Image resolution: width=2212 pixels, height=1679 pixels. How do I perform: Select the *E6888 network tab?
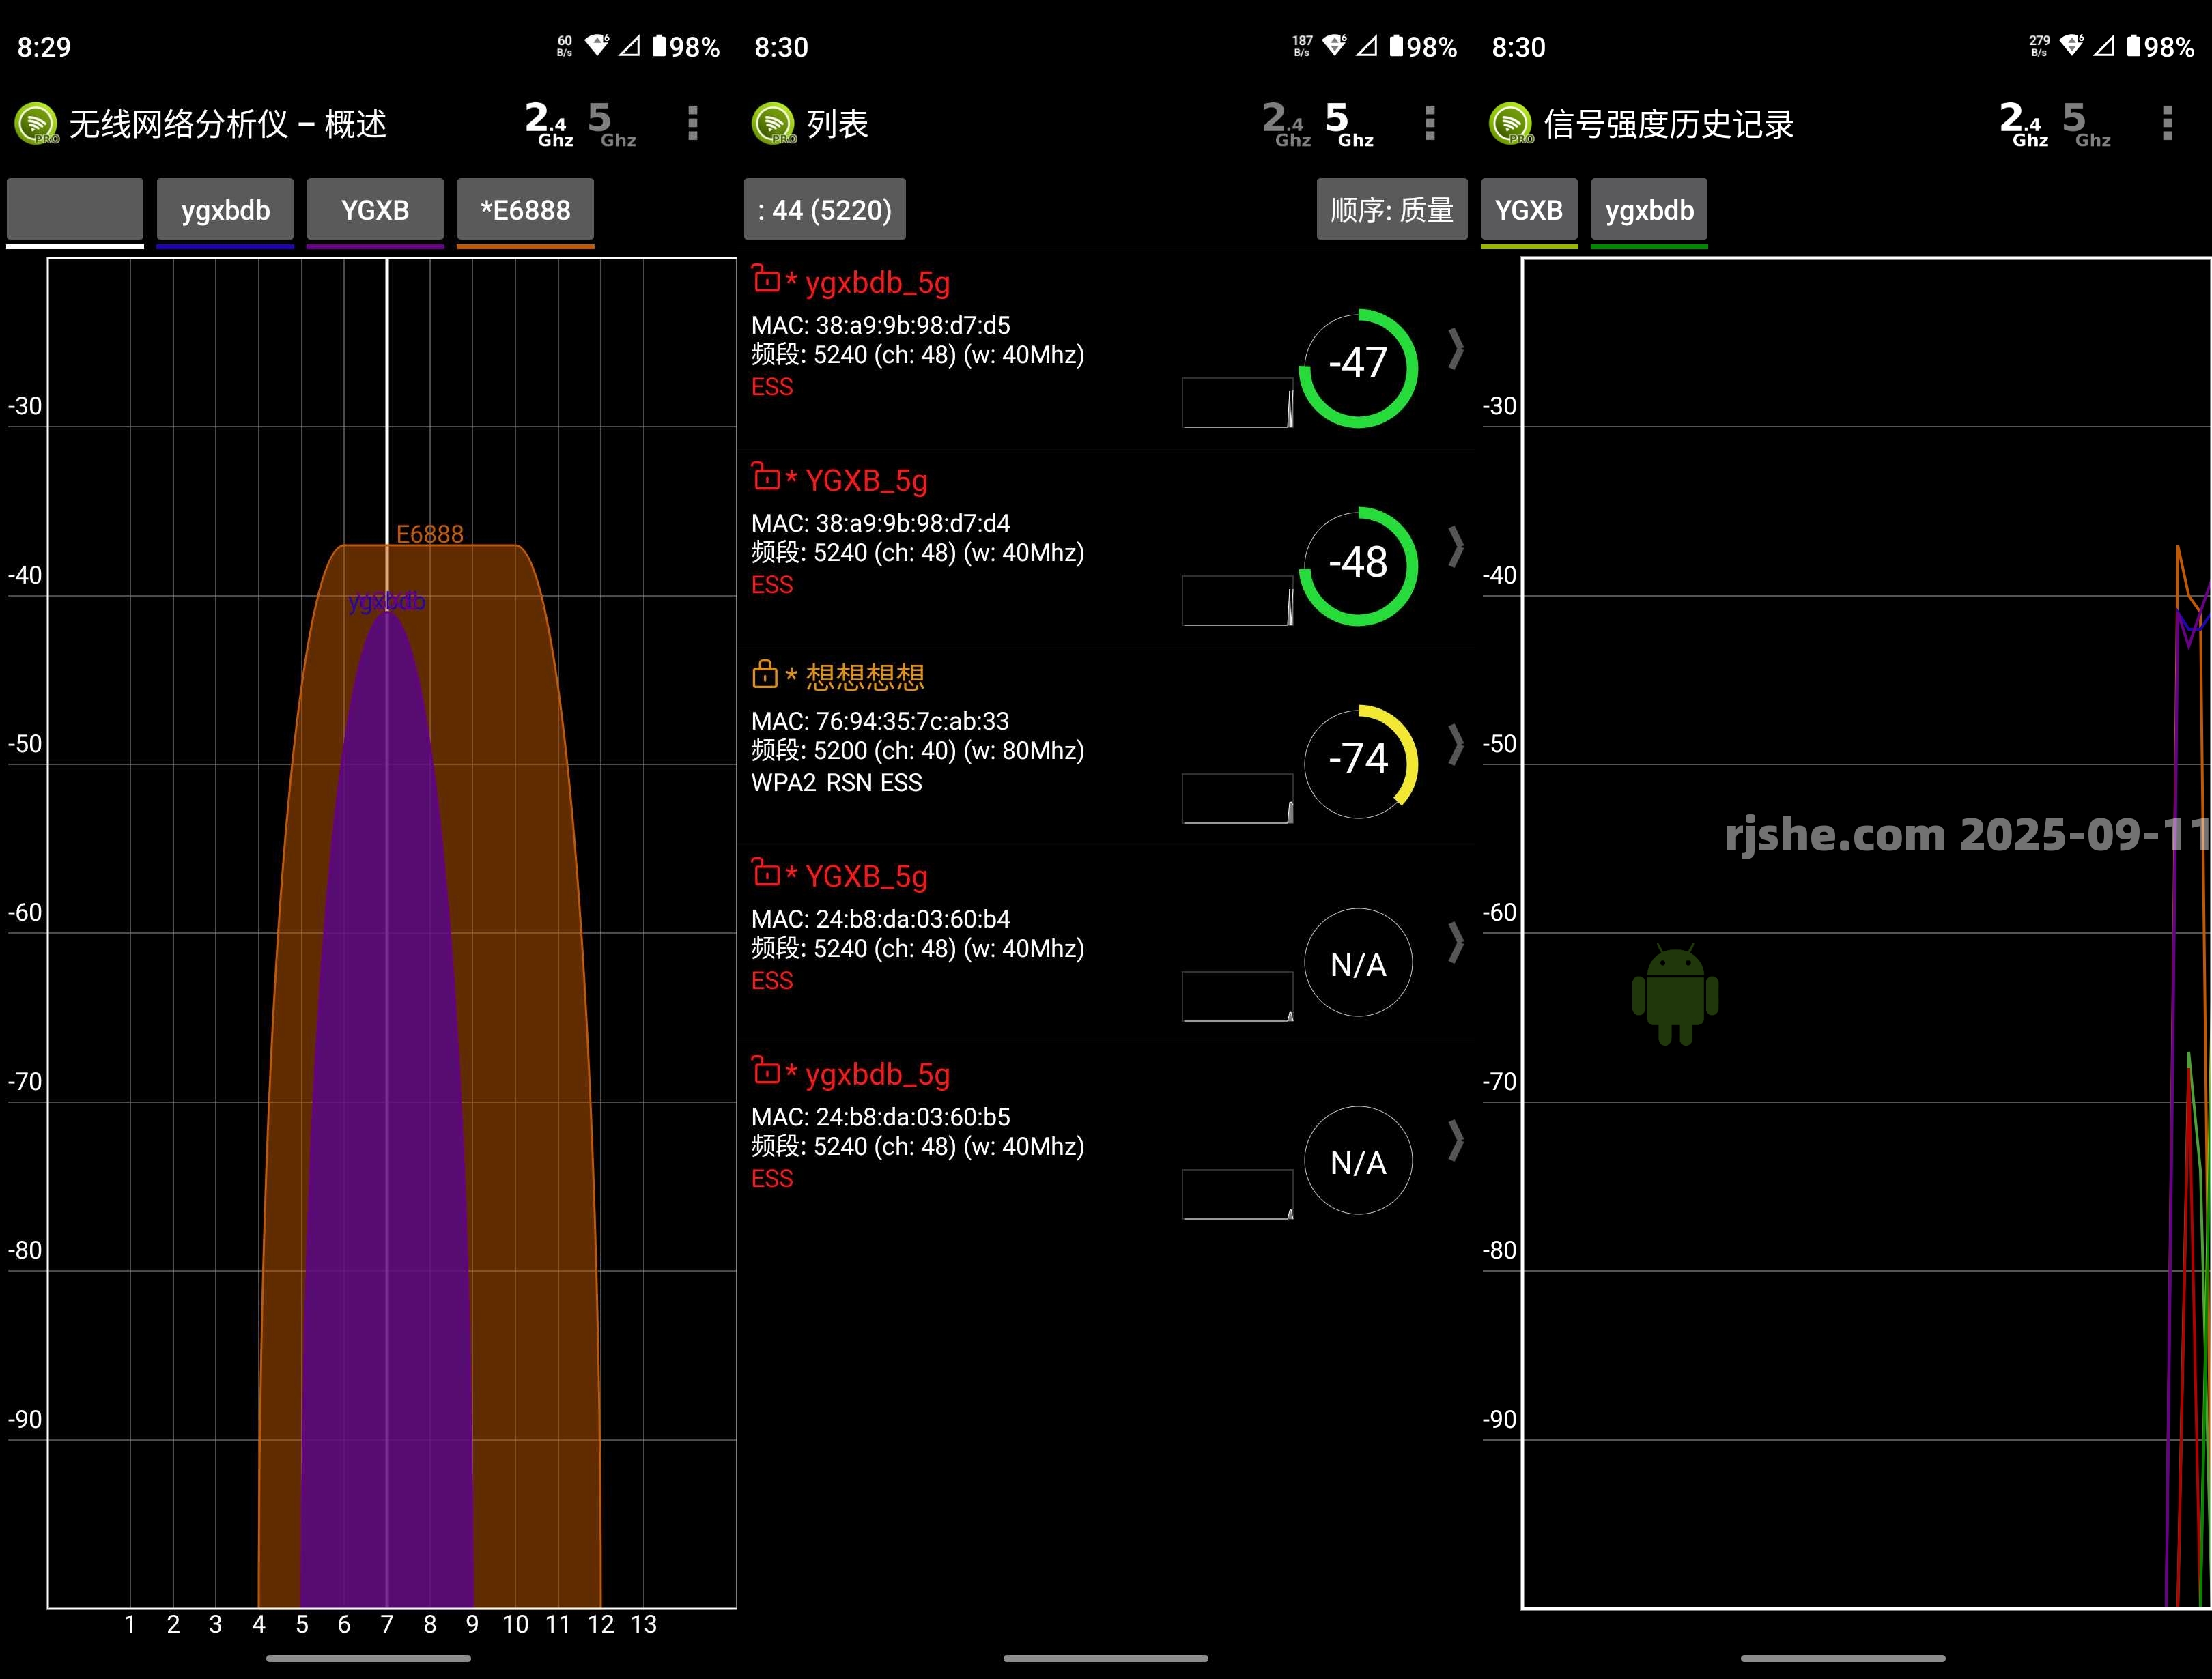pos(525,210)
